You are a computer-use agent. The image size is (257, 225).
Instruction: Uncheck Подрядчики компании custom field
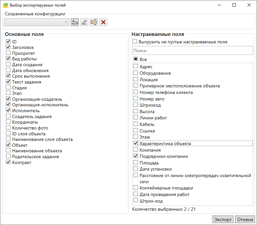[x=136, y=156]
